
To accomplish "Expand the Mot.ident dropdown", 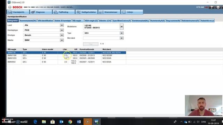I will click(x=122, y=38).
